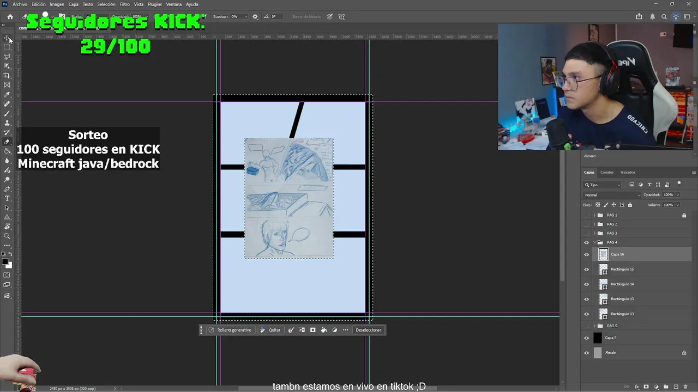Expand the PAG 2 group

594,224
